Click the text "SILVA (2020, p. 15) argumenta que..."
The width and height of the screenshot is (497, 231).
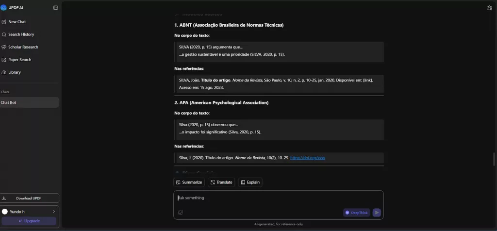click(x=211, y=47)
